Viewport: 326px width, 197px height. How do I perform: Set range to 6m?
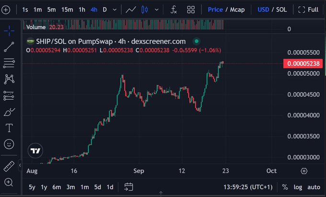[57, 187]
